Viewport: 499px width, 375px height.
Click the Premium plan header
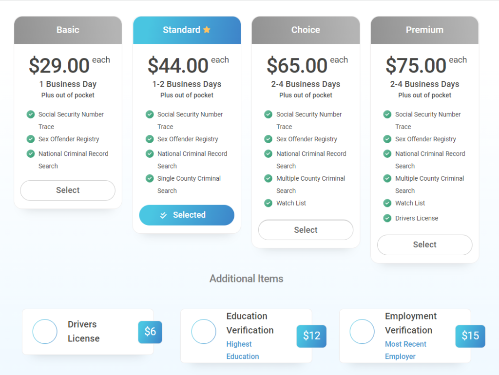coord(424,30)
